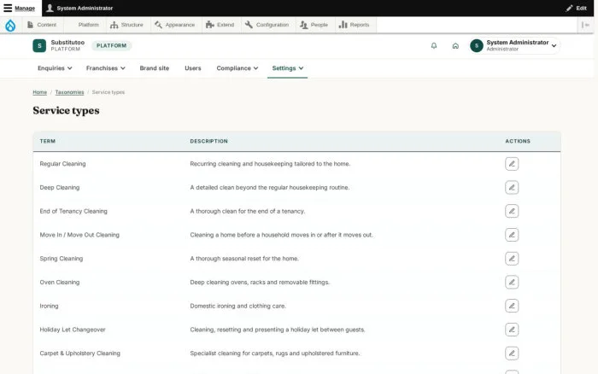Edit the Regular Cleaning term
The width and height of the screenshot is (598, 374).
coord(512,164)
